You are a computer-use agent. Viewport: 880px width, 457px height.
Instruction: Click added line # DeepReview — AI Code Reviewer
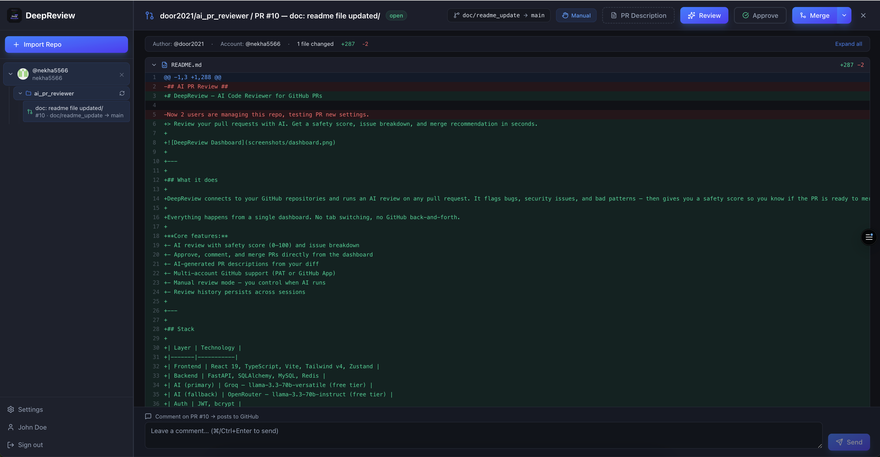[x=507, y=96]
